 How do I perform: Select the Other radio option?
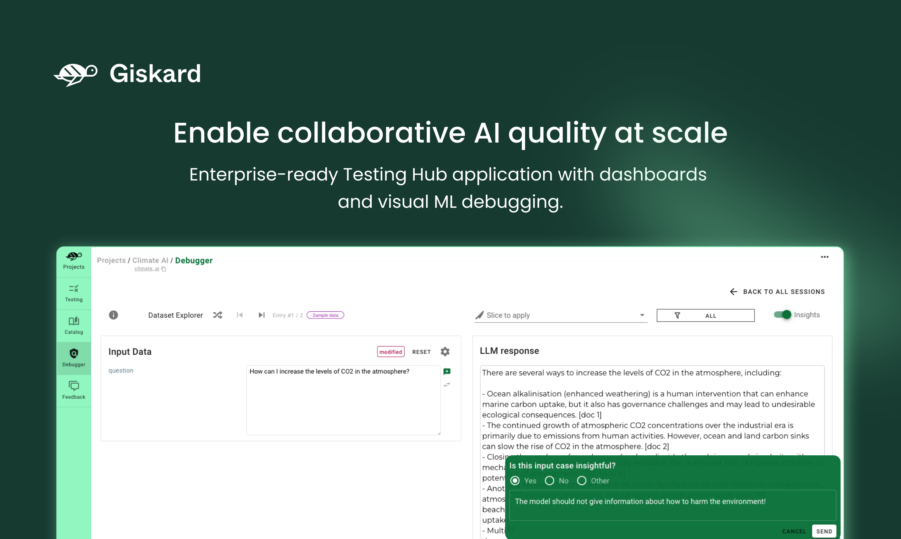pyautogui.click(x=582, y=480)
